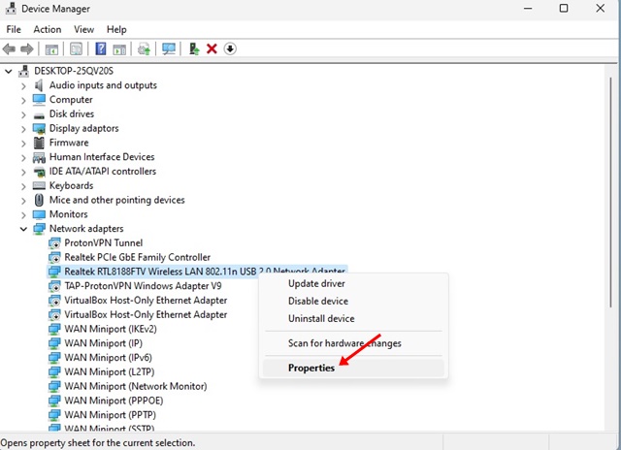
Task: Expand the Computer category
Action: point(23,100)
